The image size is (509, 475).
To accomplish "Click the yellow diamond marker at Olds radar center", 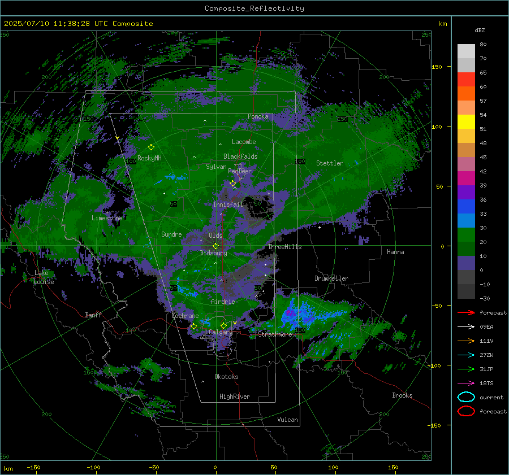I will (215, 246).
